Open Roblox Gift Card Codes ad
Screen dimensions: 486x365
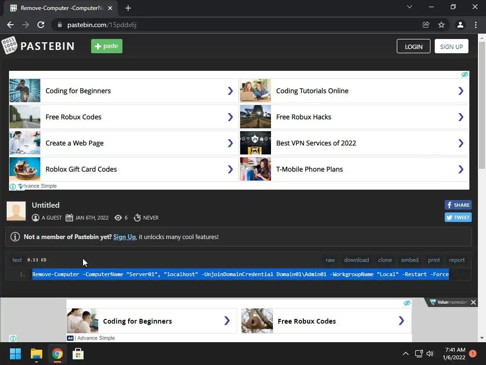[123, 169]
